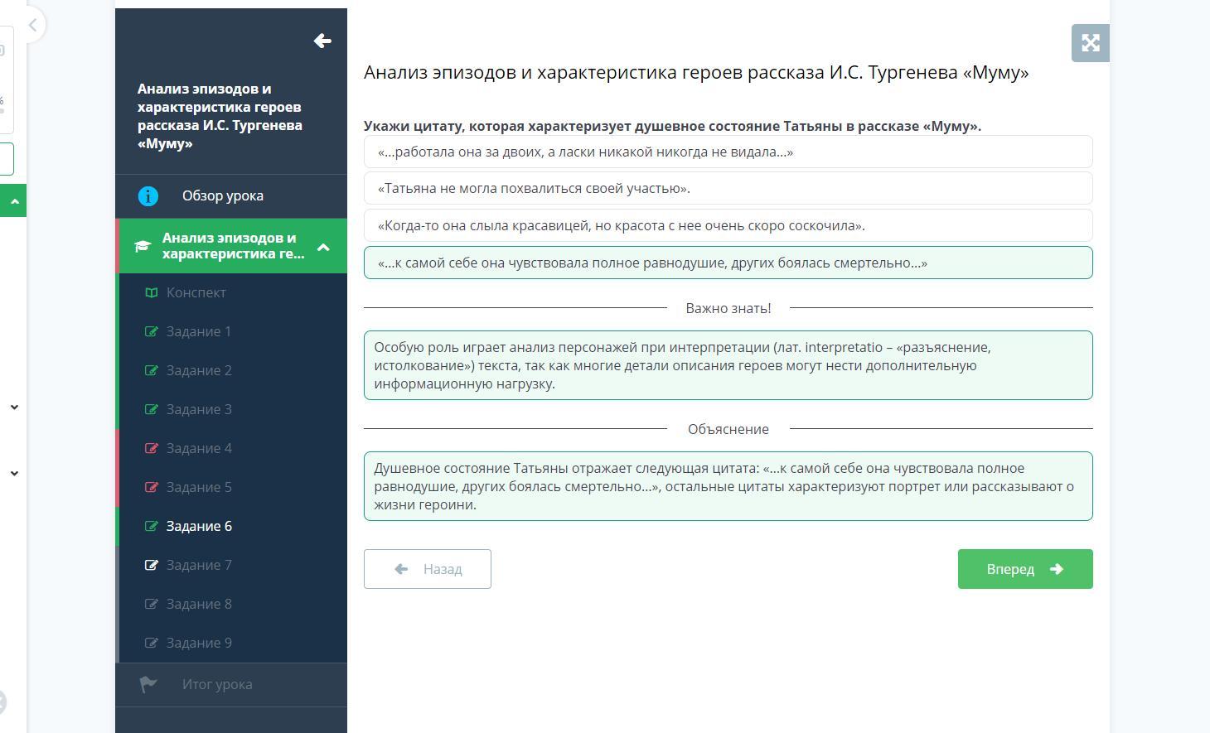Collapse left panel with the chevron circle button
This screenshot has width=1210, height=733.
(x=32, y=25)
